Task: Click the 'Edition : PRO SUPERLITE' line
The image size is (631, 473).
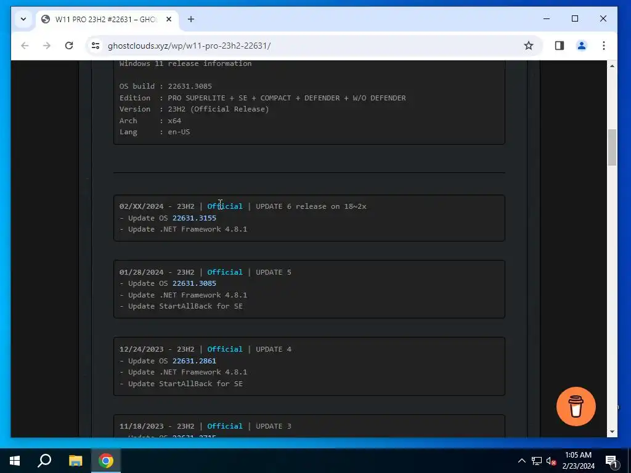Action: pyautogui.click(x=263, y=98)
